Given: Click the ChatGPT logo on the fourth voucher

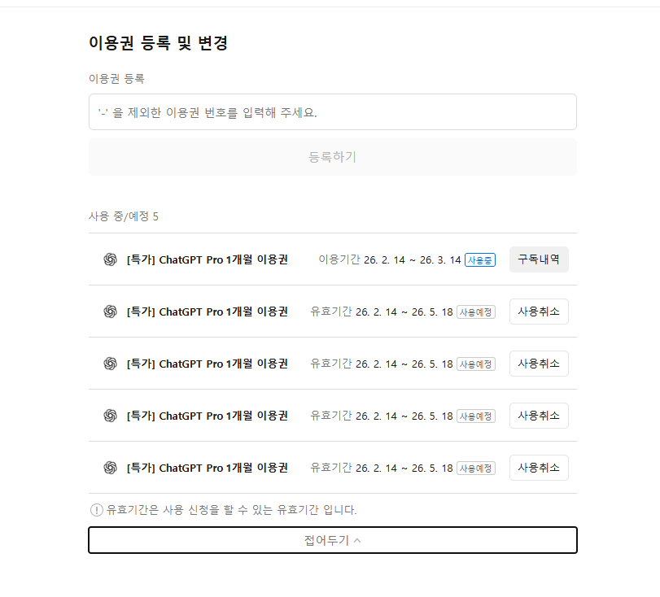Looking at the screenshot, I should pyautogui.click(x=108, y=415).
